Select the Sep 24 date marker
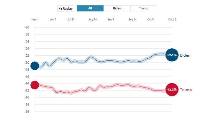 pyautogui.click(x=132, y=20)
